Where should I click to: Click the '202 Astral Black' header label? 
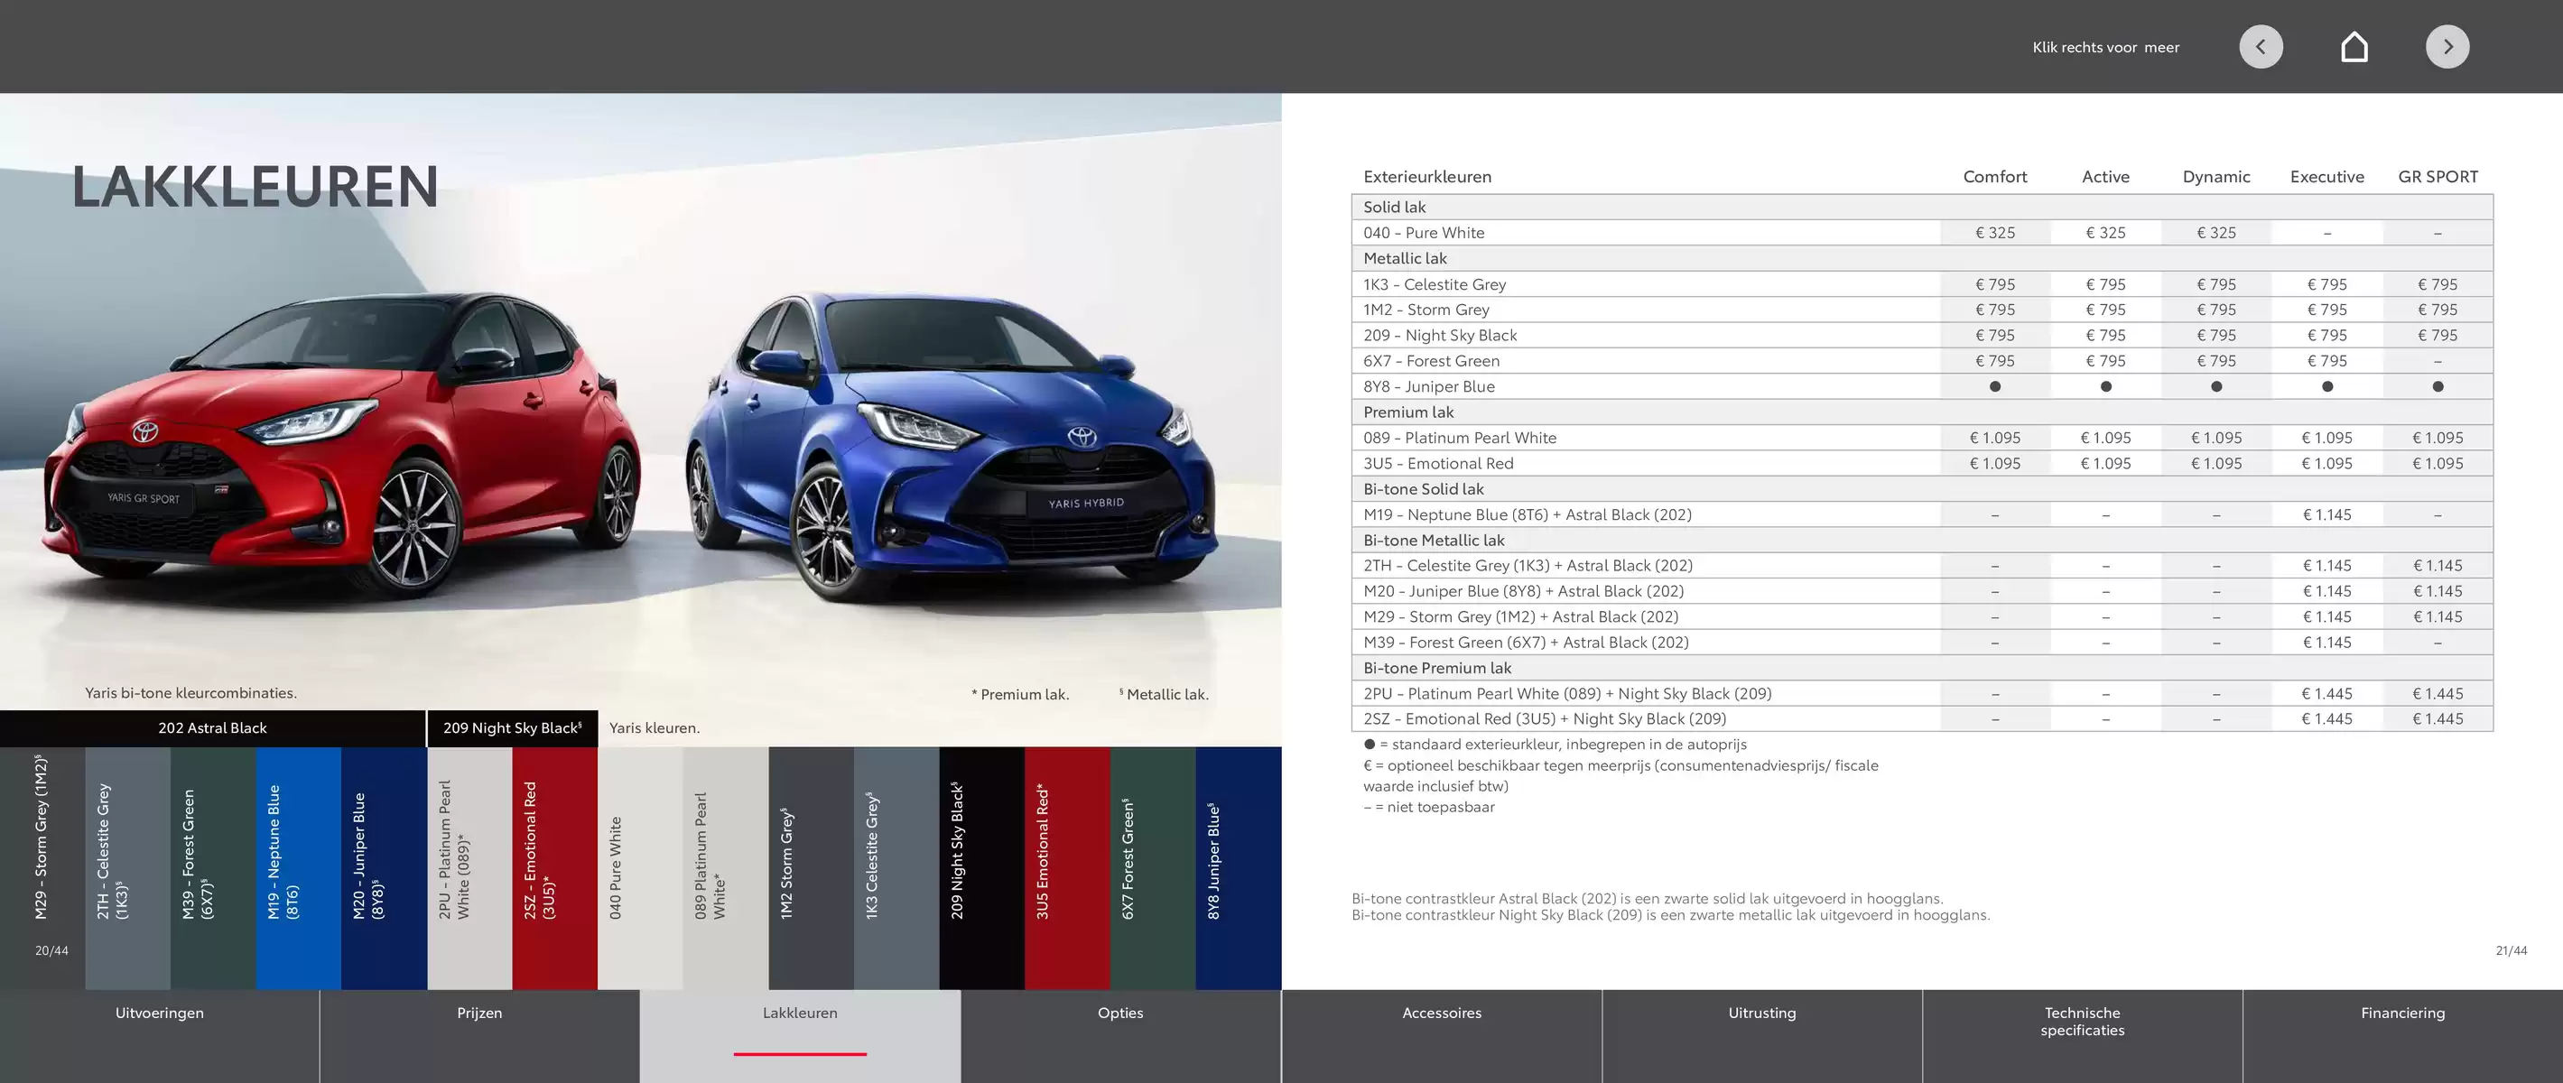[212, 728]
